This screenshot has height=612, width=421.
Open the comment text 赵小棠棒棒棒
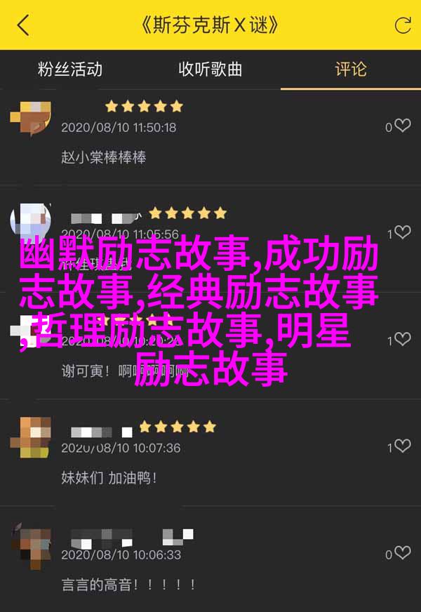click(103, 157)
